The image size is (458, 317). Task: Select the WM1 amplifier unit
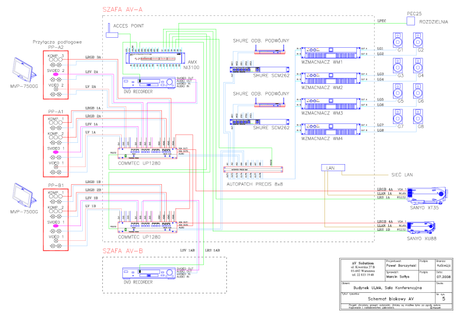(x=330, y=53)
